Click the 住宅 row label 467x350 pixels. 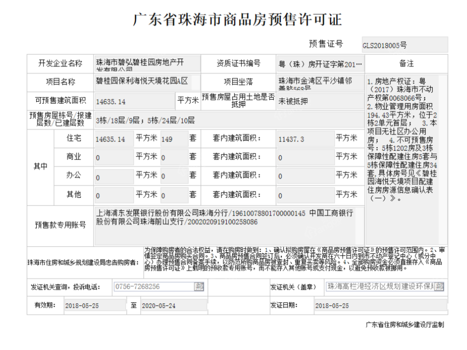pyautogui.click(x=74, y=138)
